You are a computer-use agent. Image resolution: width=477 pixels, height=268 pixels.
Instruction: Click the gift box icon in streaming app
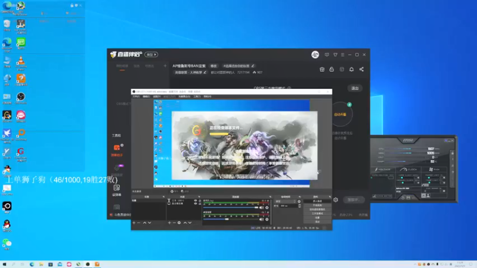(322, 69)
